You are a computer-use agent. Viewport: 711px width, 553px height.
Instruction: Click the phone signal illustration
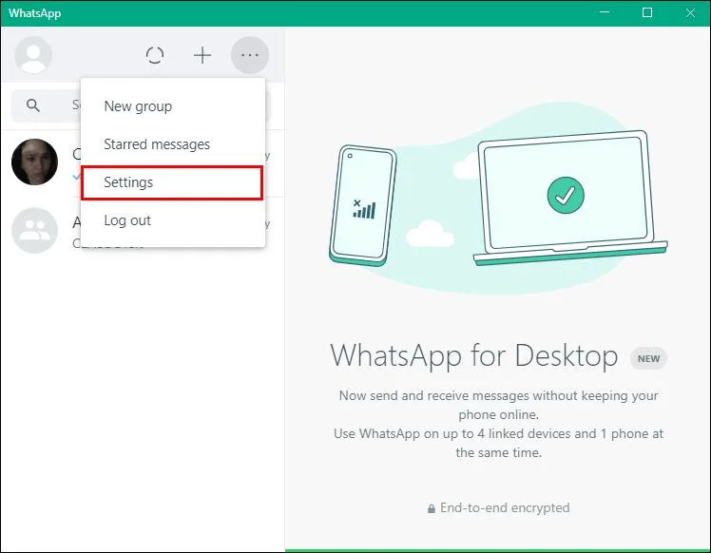tap(363, 209)
